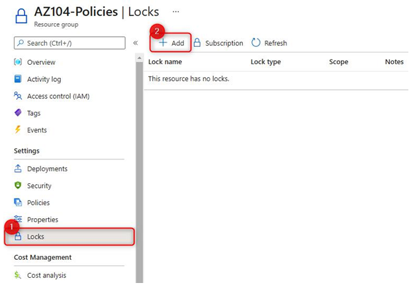Open Properties page
This screenshot has width=413, height=285.
(42, 220)
